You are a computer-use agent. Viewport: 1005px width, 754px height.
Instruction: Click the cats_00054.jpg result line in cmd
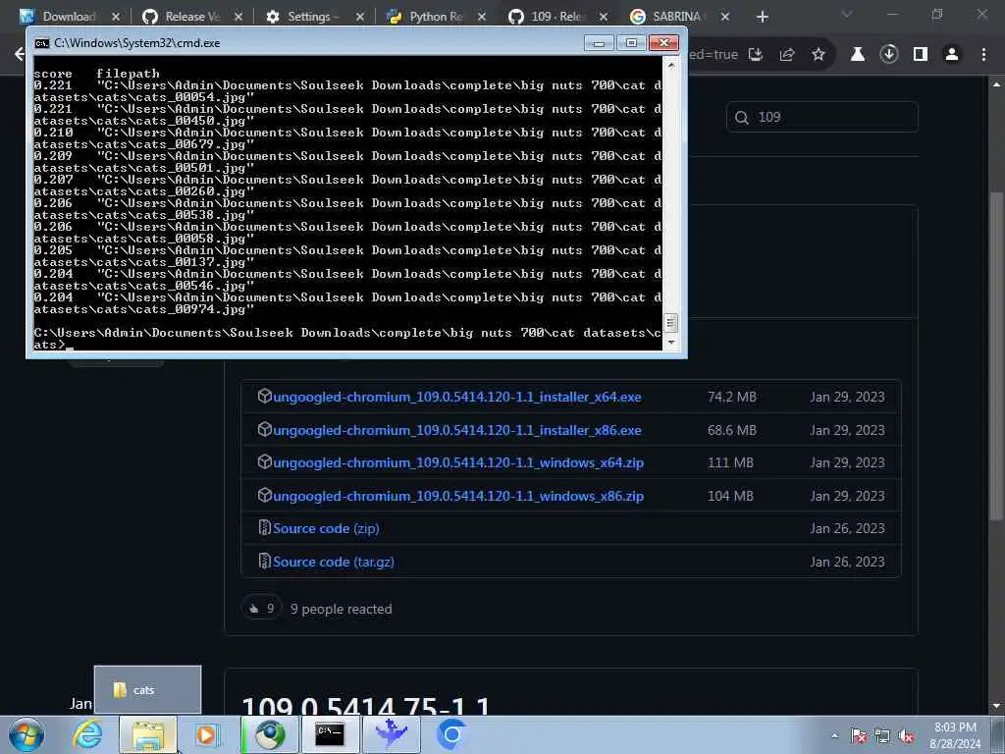[x=347, y=91]
